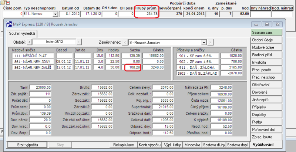Click the small red icon beside the folder
Image resolution: width=296 pixels, height=152 pixels.
coord(8,3)
